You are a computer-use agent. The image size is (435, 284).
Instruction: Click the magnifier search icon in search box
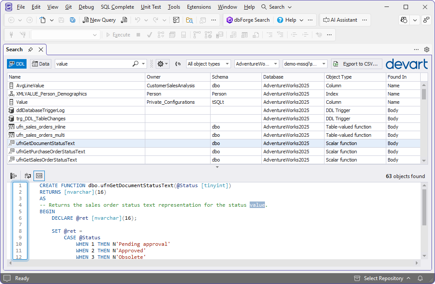(x=135, y=64)
